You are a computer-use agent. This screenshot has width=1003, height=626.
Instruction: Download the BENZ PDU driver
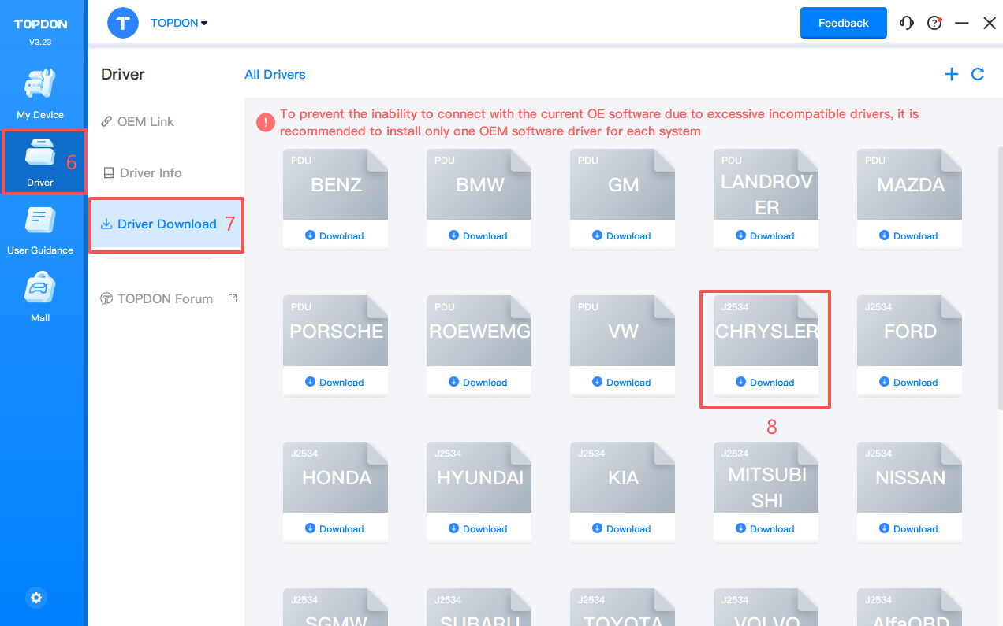(x=335, y=235)
